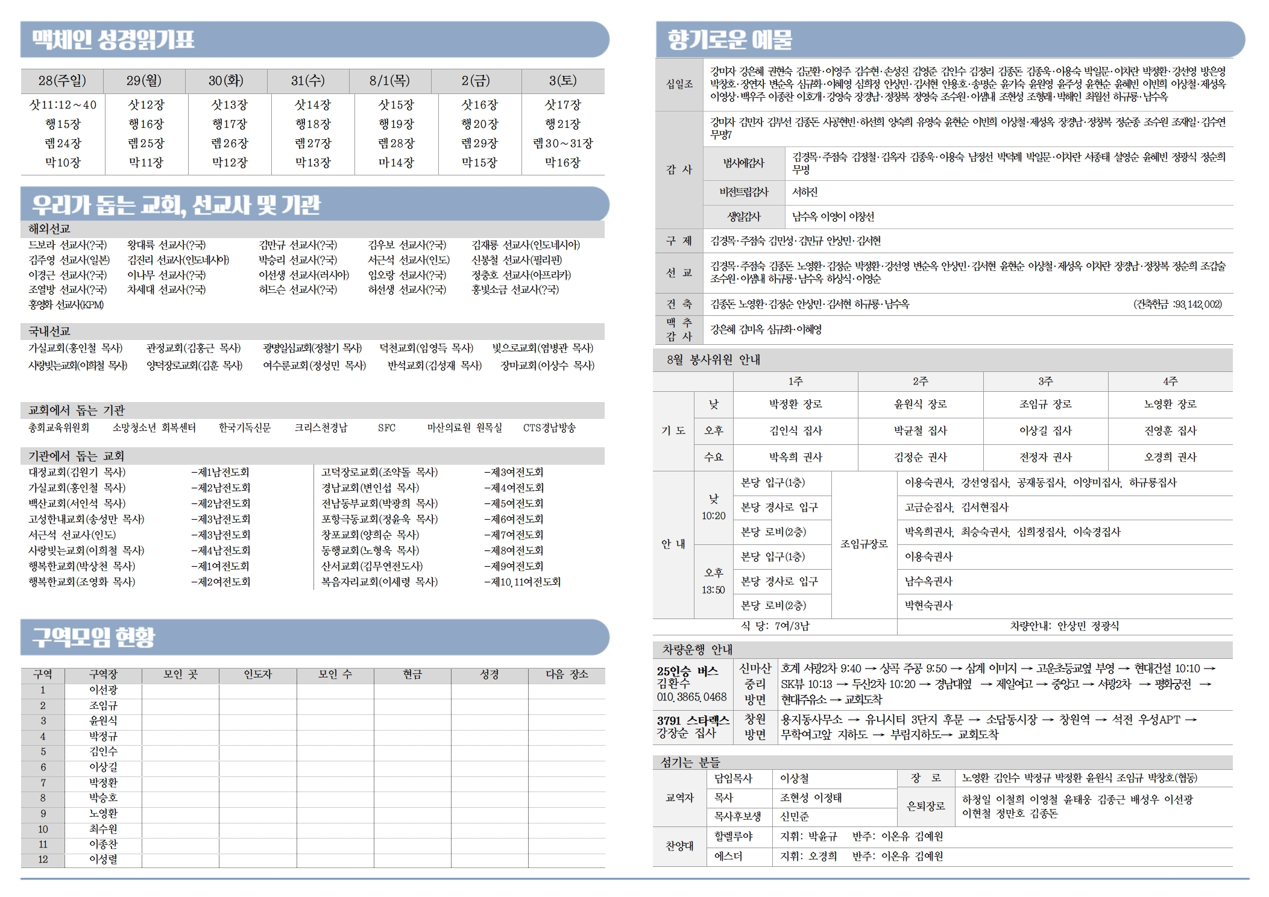The image size is (1269, 897).
Task: Click the '생일감사' label
Action: (x=743, y=217)
